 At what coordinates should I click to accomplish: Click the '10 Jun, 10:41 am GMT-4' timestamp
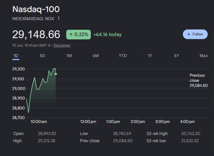[31, 45]
